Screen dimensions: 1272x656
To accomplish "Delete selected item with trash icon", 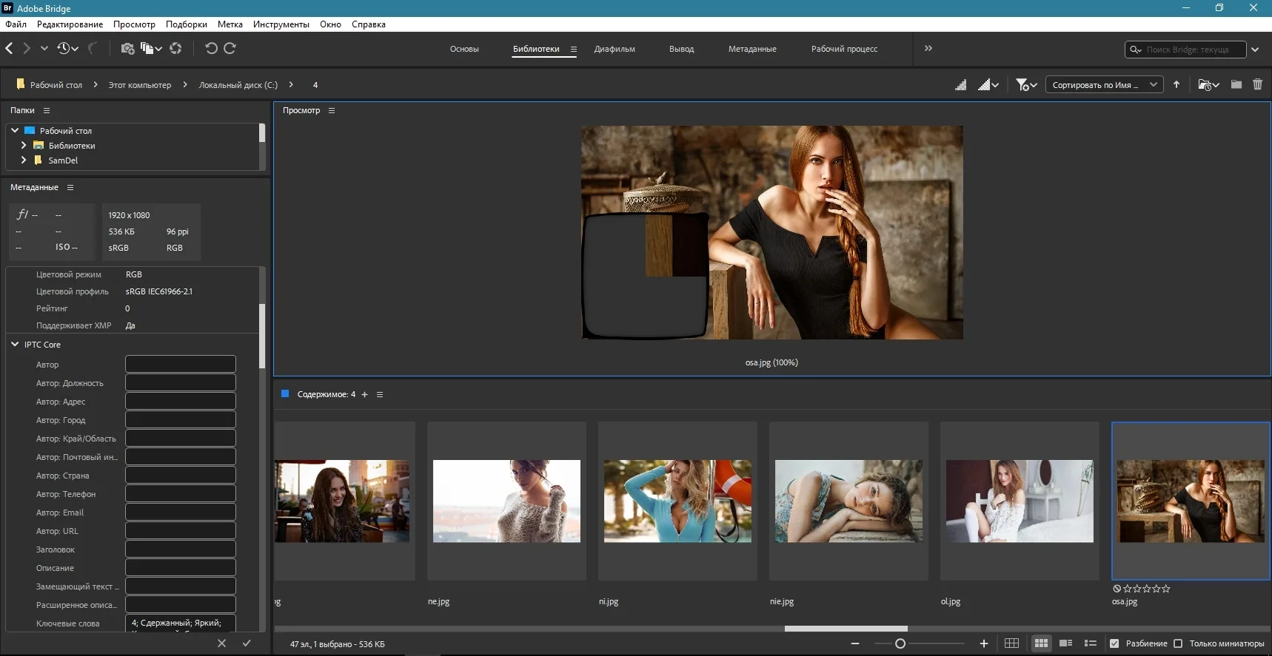I will (x=1257, y=85).
